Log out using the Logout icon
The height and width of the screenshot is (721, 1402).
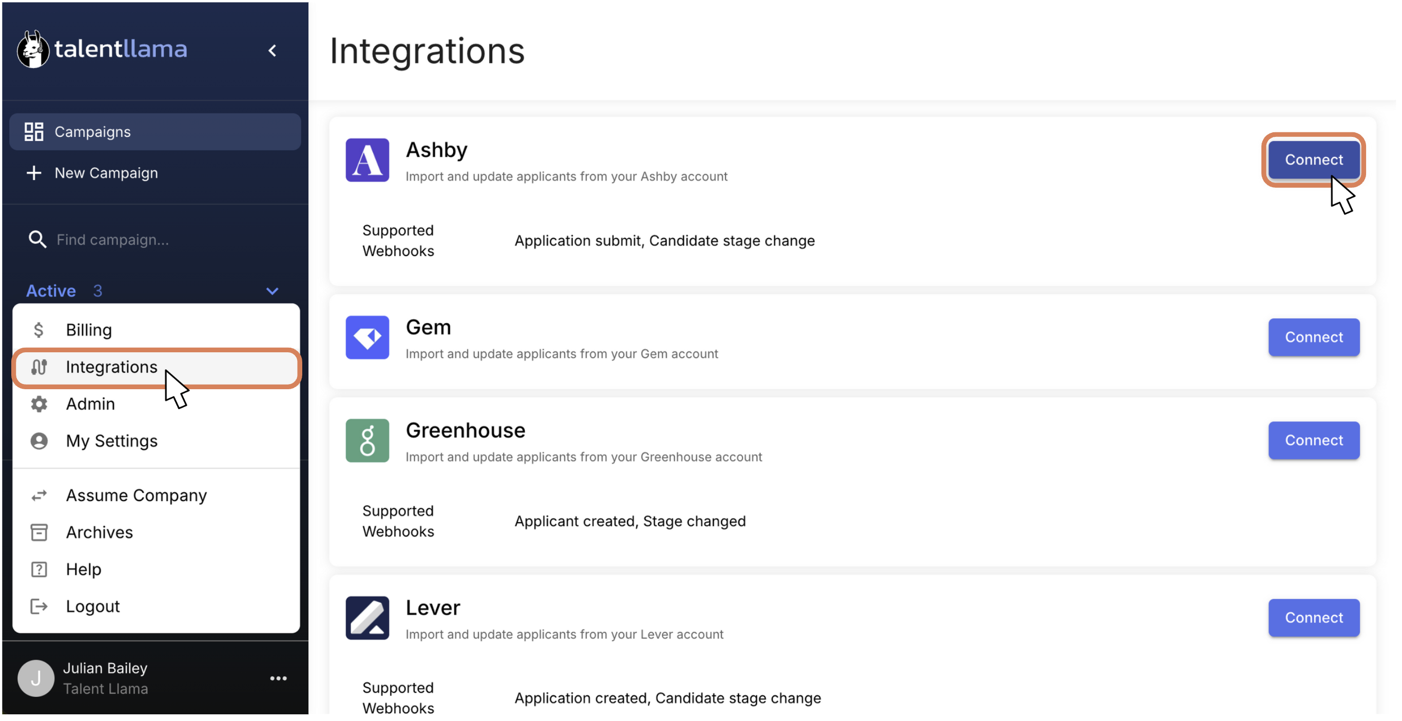[x=38, y=607]
